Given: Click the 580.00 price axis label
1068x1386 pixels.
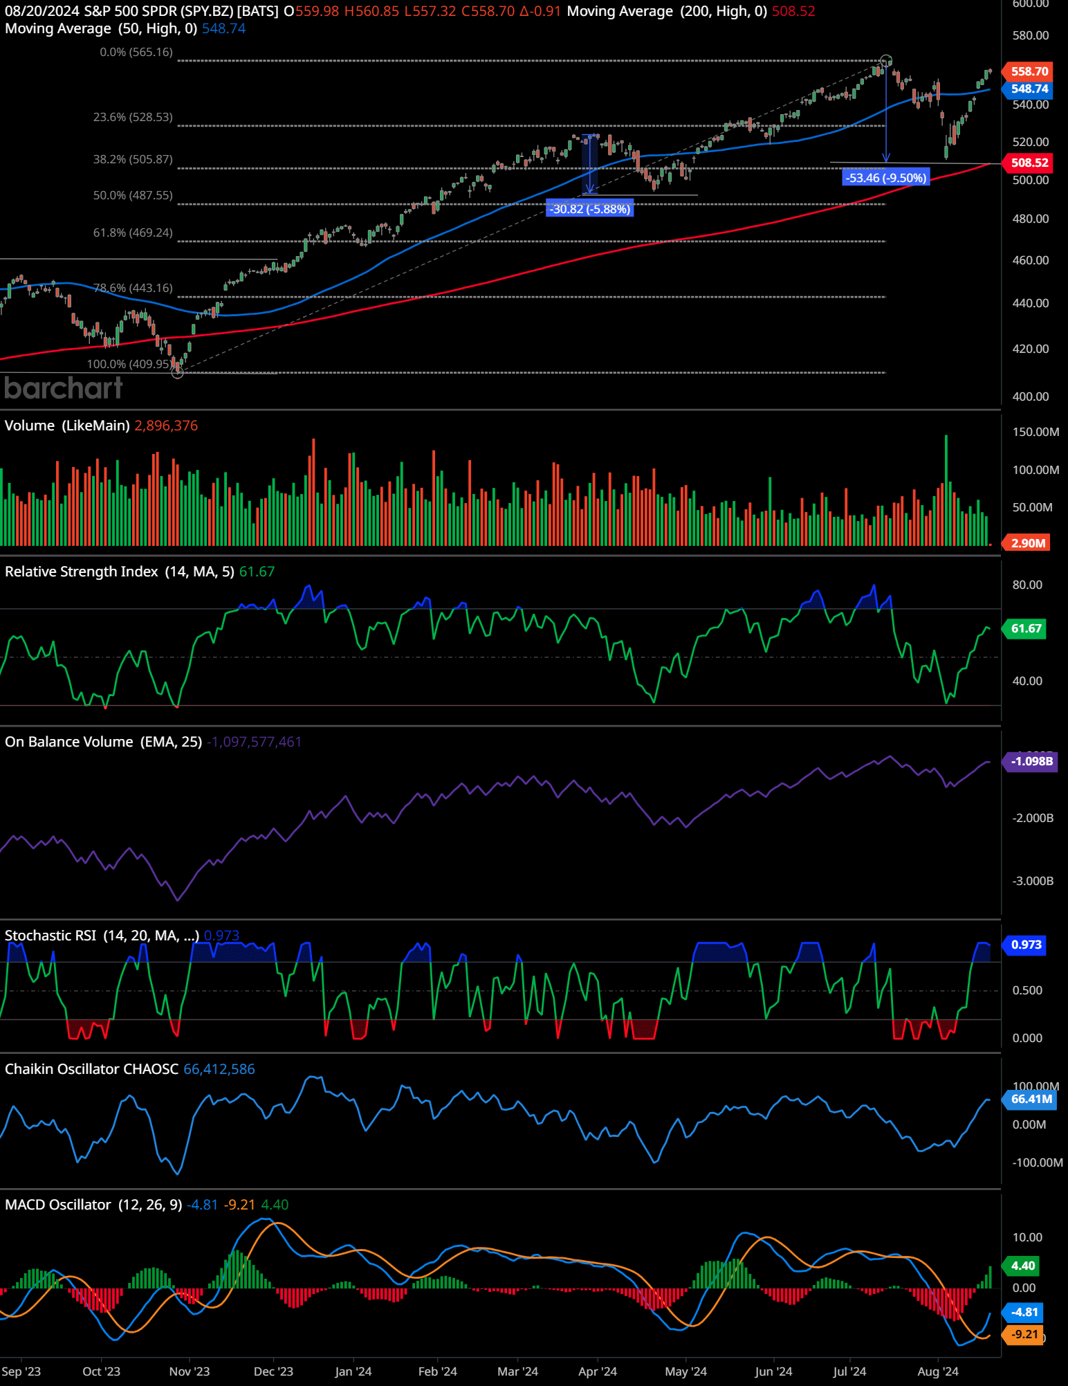Looking at the screenshot, I should (x=1031, y=35).
